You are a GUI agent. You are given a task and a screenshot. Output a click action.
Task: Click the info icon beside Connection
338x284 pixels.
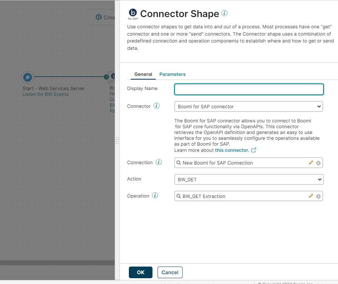tap(159, 162)
